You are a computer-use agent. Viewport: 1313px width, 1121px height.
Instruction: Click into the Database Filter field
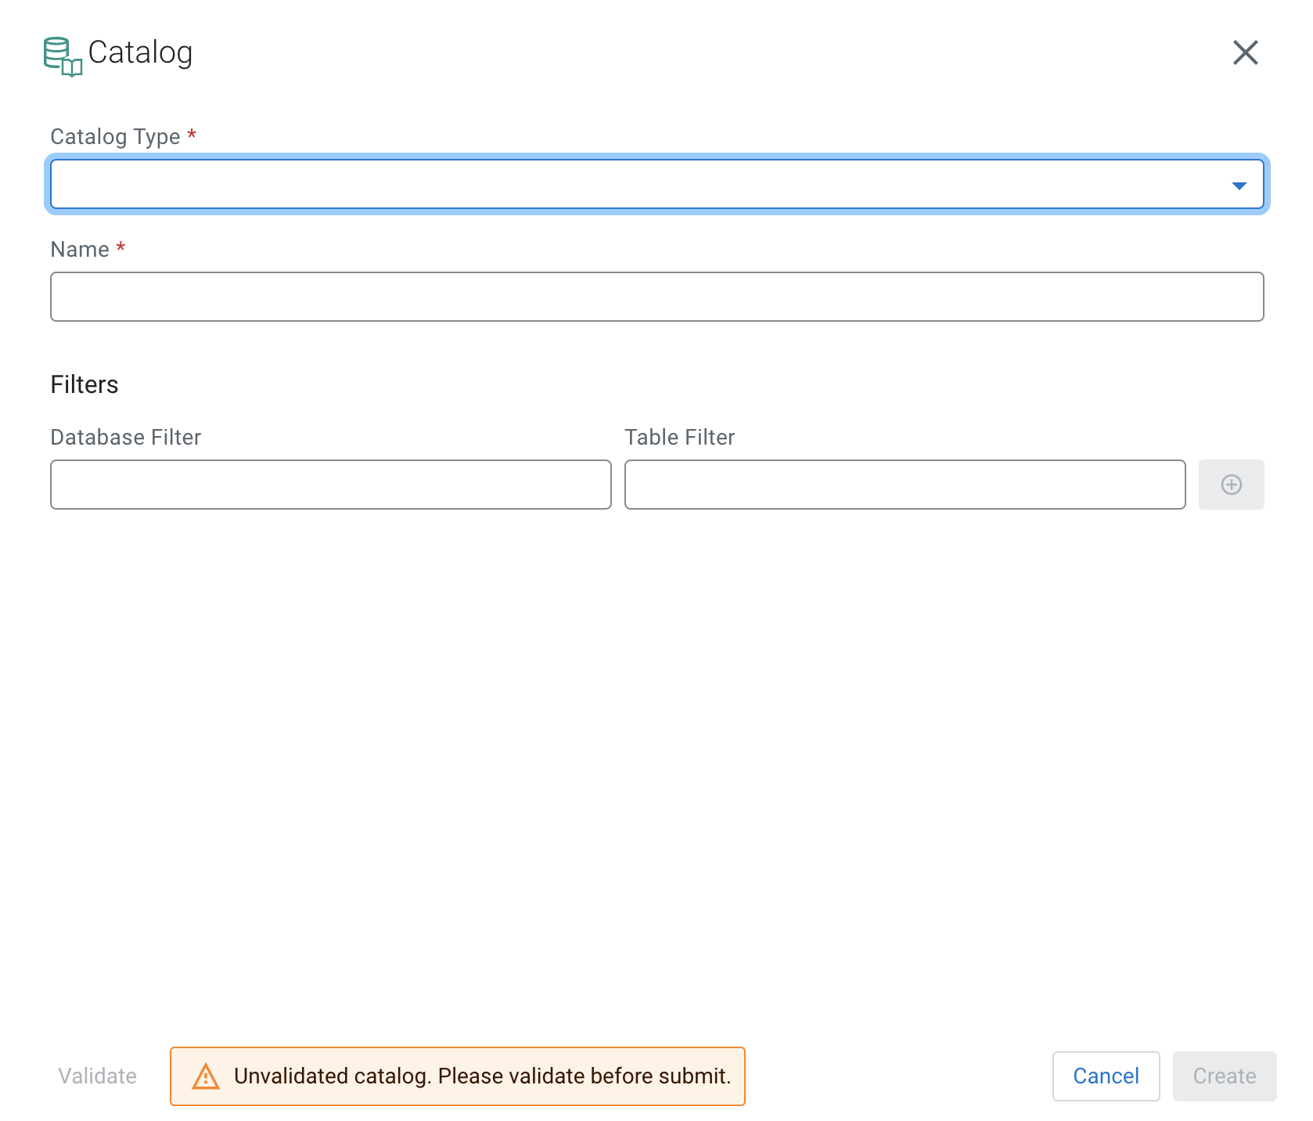330,485
